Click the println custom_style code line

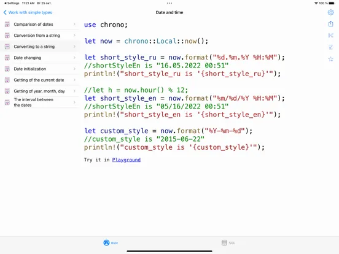point(174,147)
